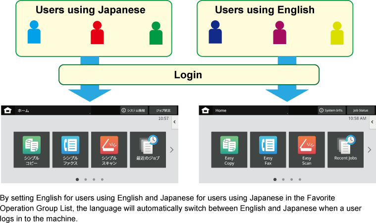The image size is (376, 223).
Task: Tap シンプルファクス icon on the Japanese panel
Action: coord(70,149)
